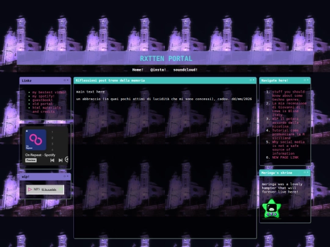Open 'La mia recensione di Giovanni' link
Viewport: 330px width, 247px height.
coord(289,109)
